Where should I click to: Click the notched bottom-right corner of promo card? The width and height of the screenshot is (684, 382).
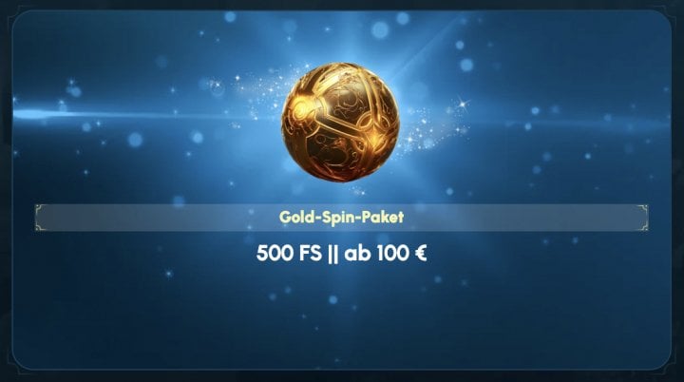pos(665,364)
